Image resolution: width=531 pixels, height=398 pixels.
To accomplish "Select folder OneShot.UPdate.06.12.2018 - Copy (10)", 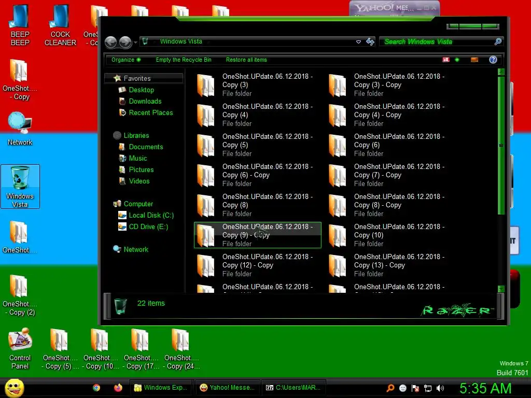I will [x=389, y=235].
